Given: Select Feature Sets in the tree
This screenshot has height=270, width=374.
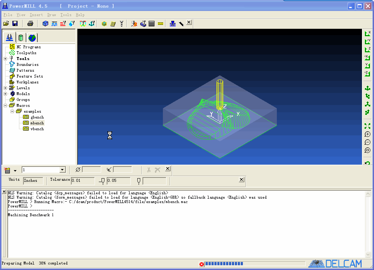Looking at the screenshot, I should pos(30,76).
